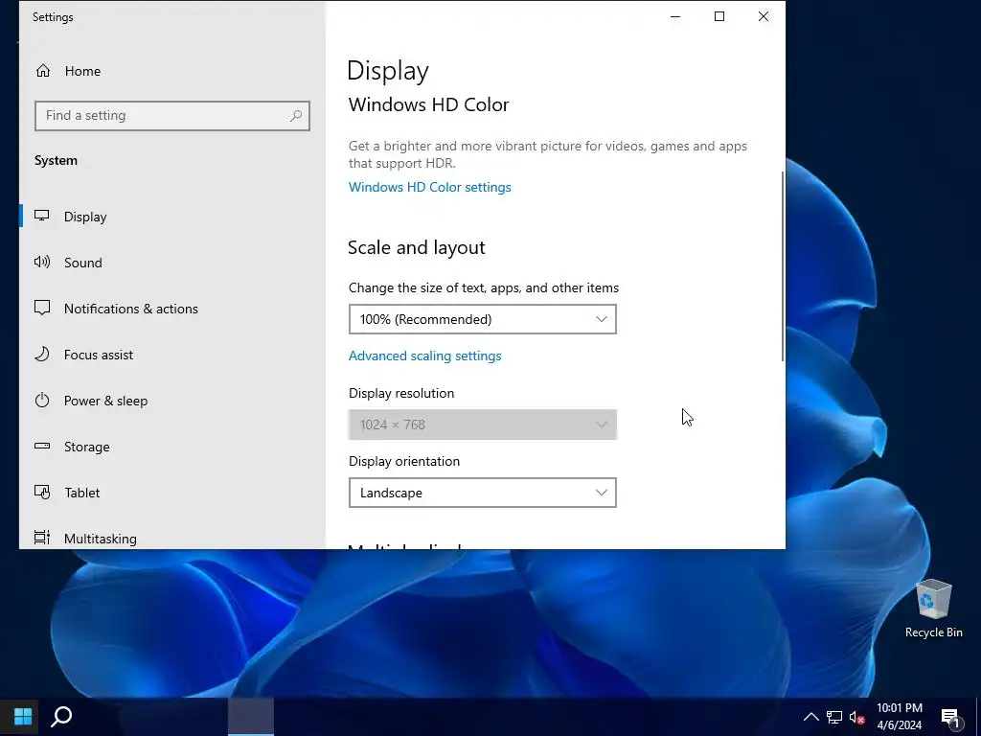Image resolution: width=981 pixels, height=736 pixels.
Task: Click the Focus assist moon icon
Action: (x=42, y=355)
